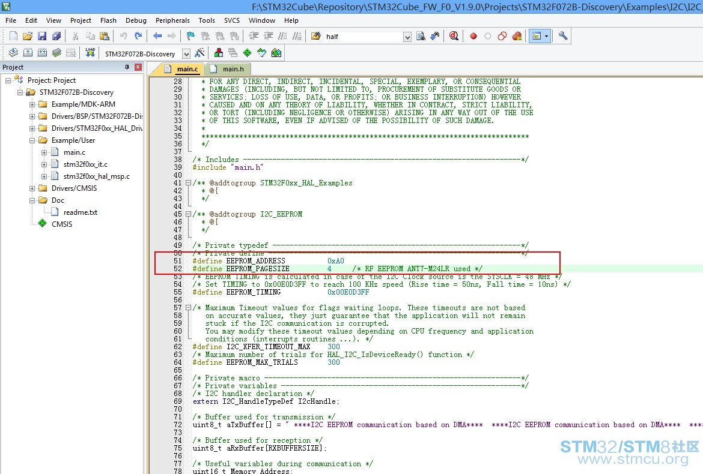Open the Project menu
Viewport: 703px width, 474px height.
coord(81,20)
